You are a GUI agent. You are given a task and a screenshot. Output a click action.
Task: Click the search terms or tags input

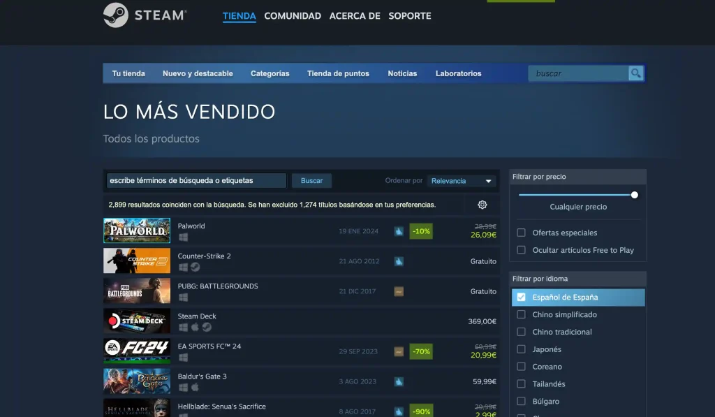click(196, 181)
